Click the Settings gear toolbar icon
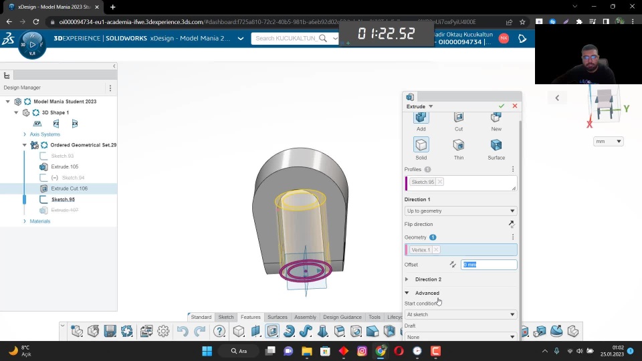 click(x=163, y=331)
